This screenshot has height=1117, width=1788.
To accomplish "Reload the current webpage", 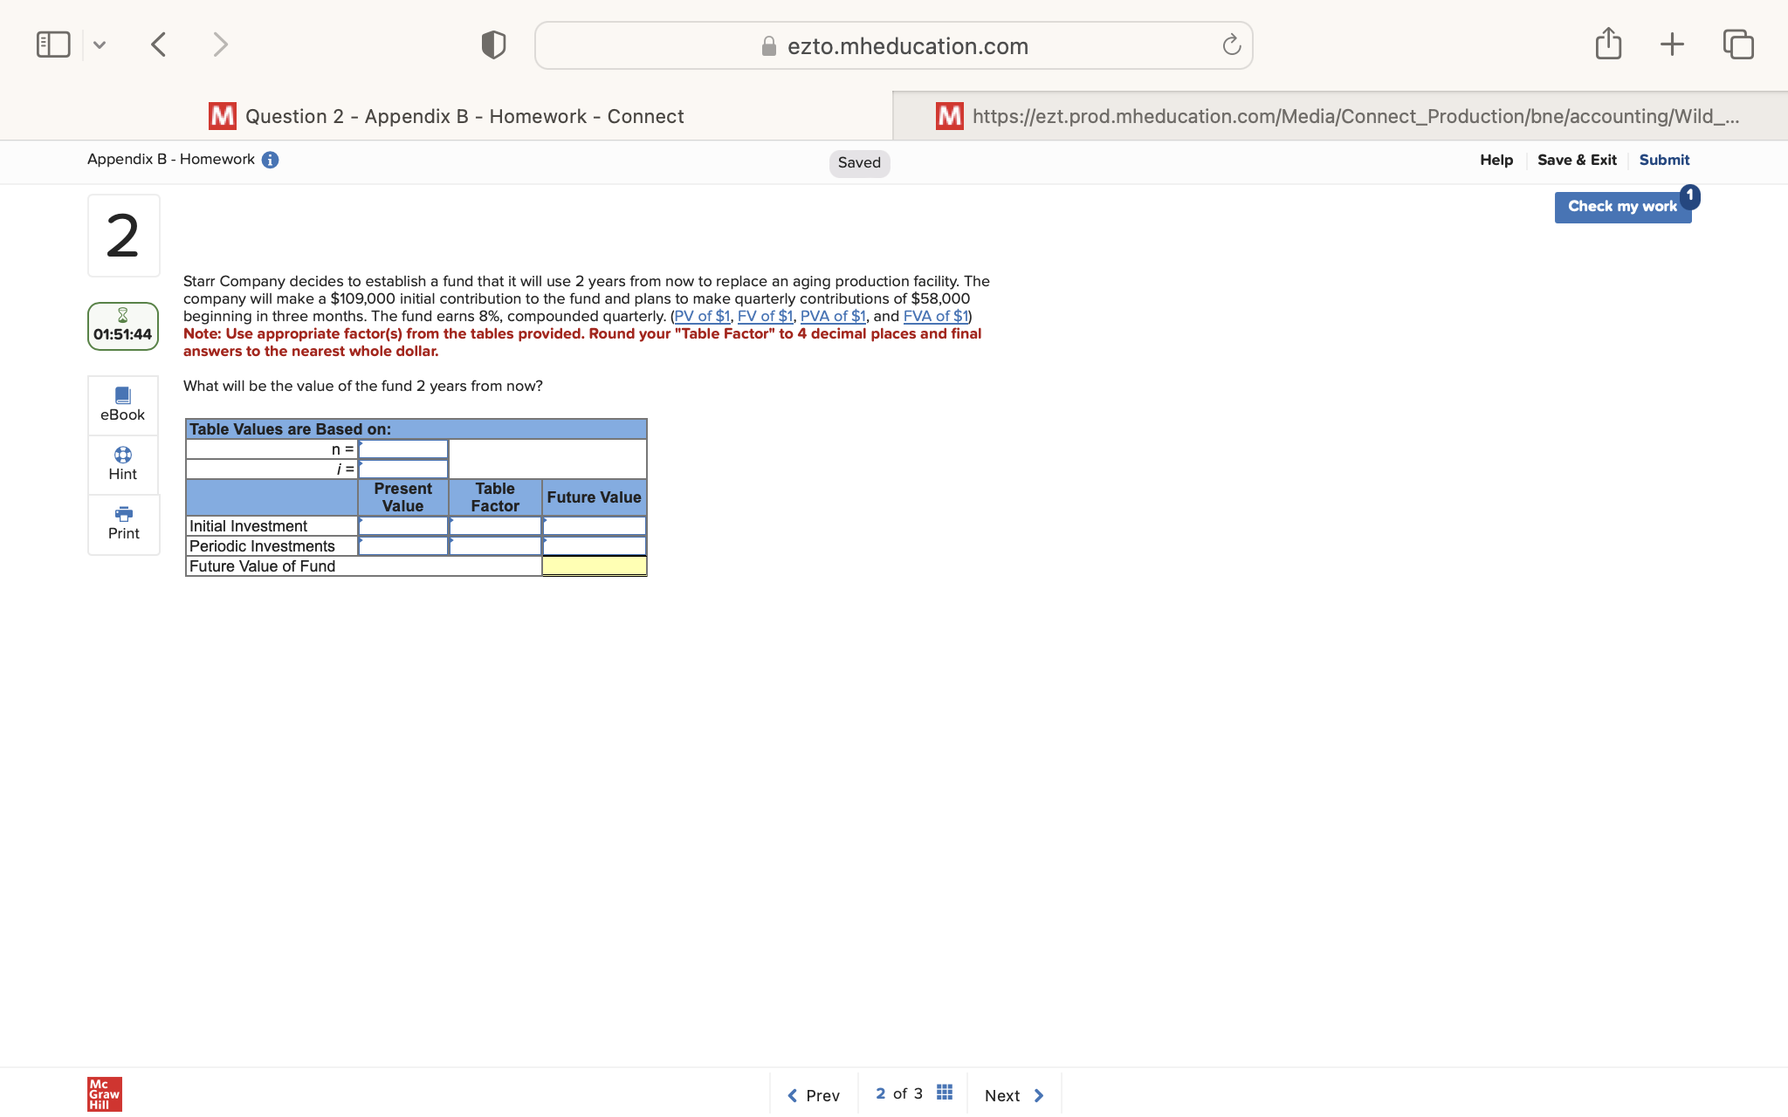I will (1230, 45).
